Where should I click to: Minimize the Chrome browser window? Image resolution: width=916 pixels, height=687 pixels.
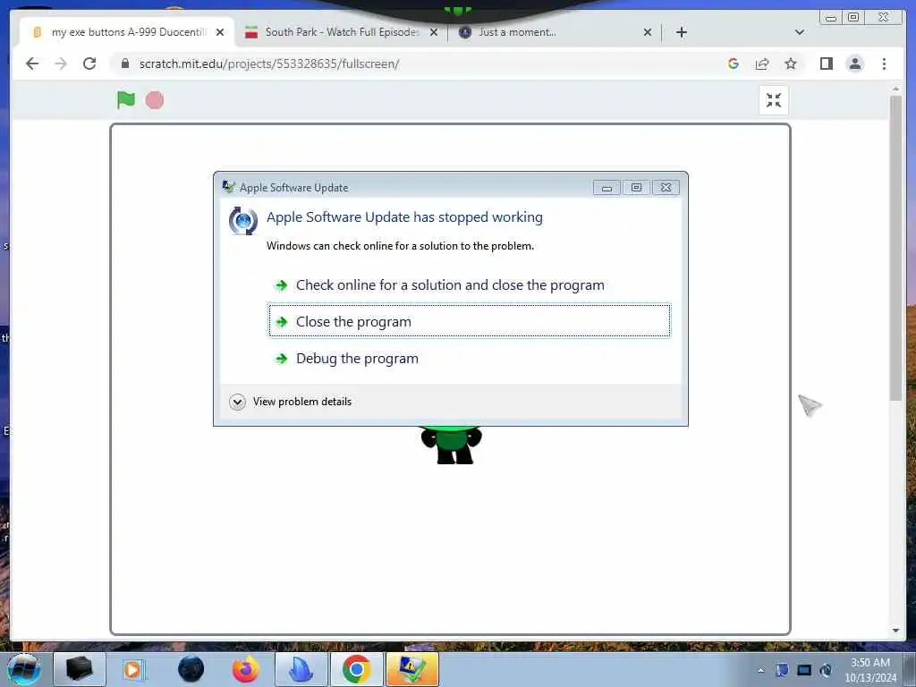point(831,18)
